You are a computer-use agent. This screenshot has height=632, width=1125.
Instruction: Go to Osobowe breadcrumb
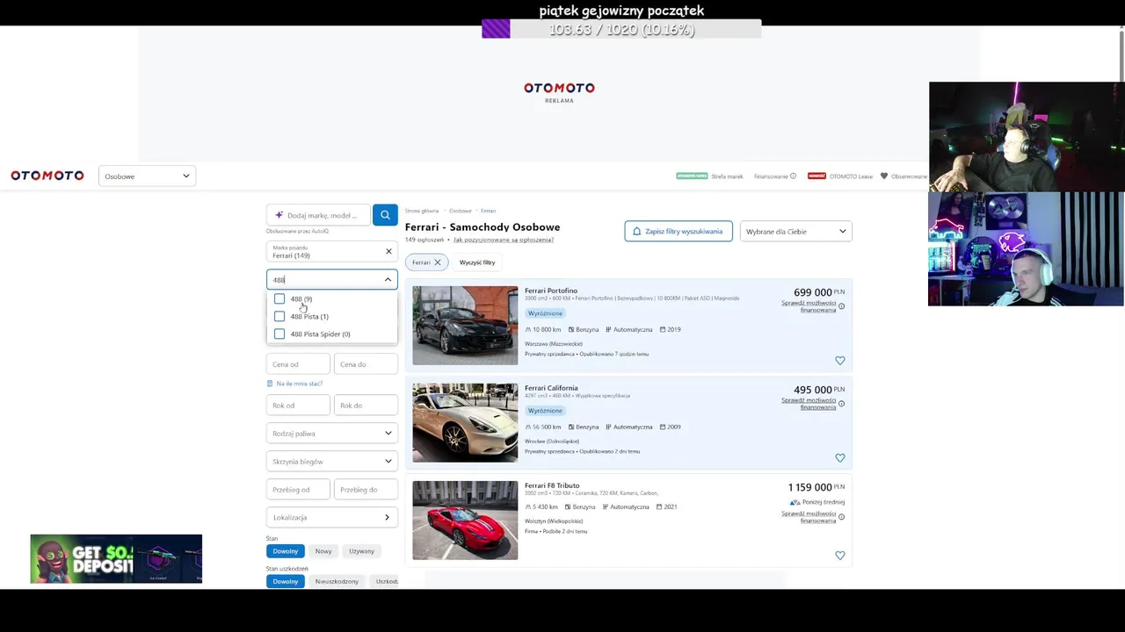(x=461, y=211)
